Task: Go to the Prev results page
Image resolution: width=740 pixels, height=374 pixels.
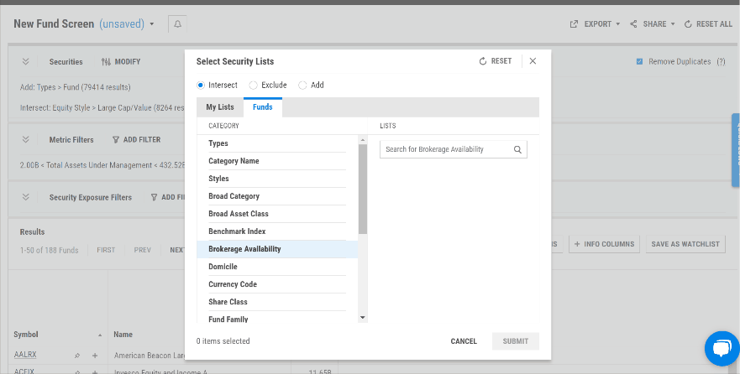Action: click(x=143, y=250)
